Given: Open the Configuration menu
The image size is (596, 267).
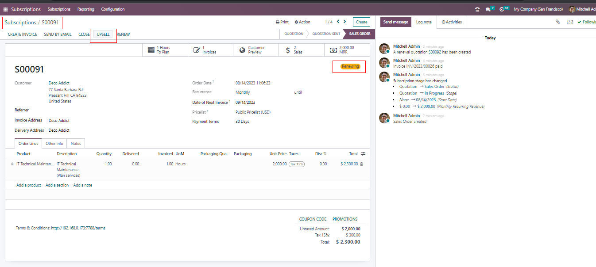Looking at the screenshot, I should tap(113, 9).
